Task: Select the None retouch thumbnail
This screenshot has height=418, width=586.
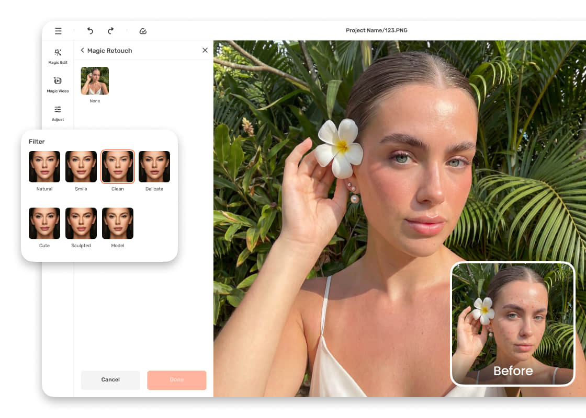Action: click(95, 81)
